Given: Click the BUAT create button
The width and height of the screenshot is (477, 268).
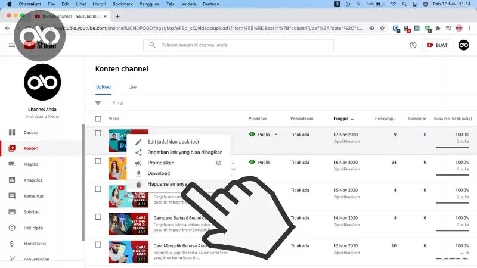Looking at the screenshot, I should point(437,45).
